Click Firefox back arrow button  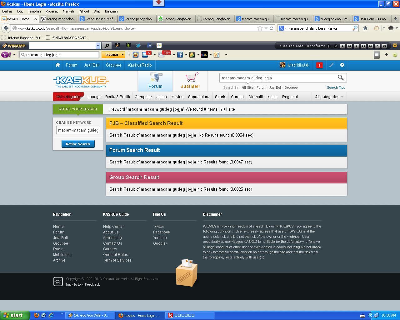click(x=6, y=28)
